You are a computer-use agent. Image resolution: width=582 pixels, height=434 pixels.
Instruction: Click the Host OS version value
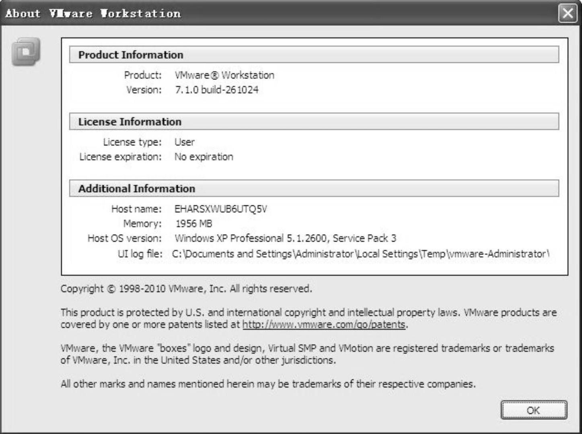point(285,238)
